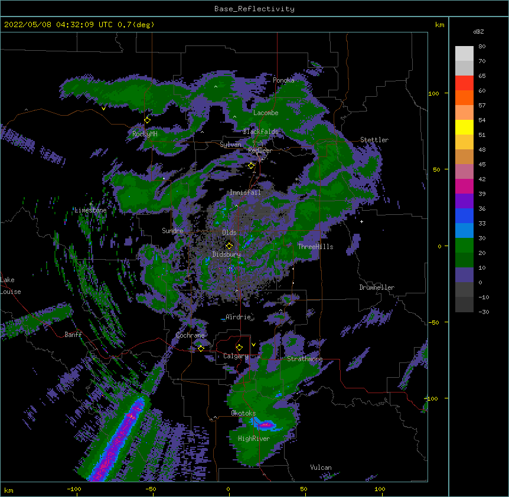Click the Limestone label
This screenshot has width=509, height=497.
click(x=90, y=210)
